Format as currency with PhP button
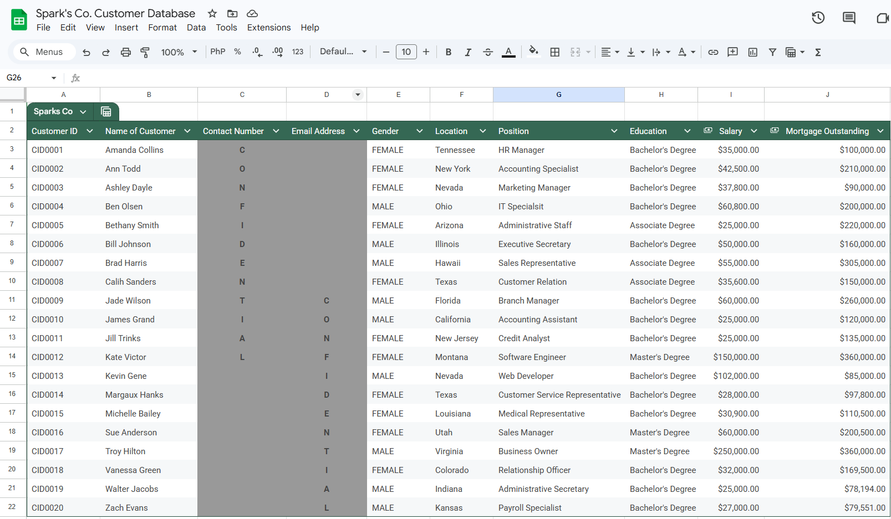 click(218, 52)
